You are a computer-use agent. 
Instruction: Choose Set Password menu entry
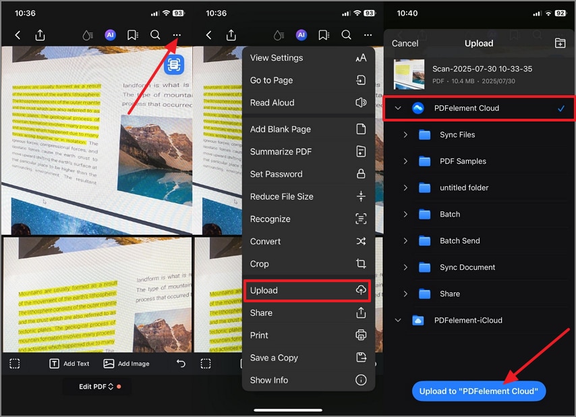[x=309, y=174]
